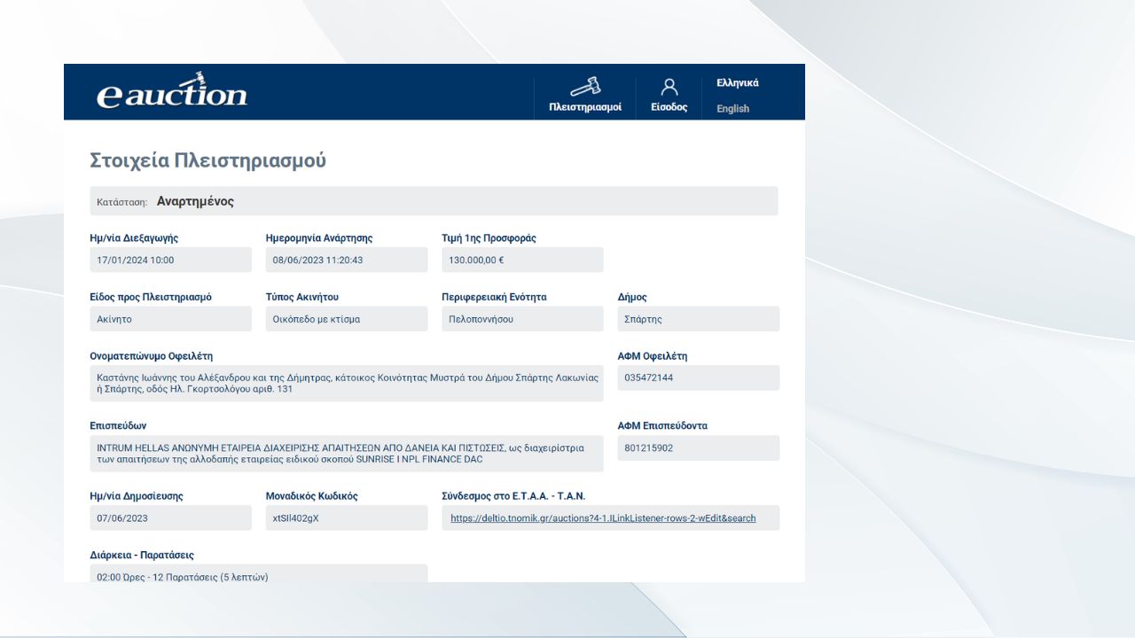
Task: Click the Περιφερειακή Ενότητα field
Action: pyautogui.click(x=522, y=319)
